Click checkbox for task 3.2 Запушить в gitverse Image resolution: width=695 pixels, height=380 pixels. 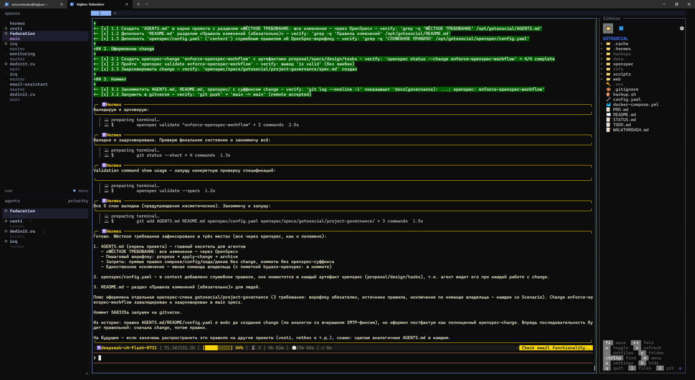(105, 94)
